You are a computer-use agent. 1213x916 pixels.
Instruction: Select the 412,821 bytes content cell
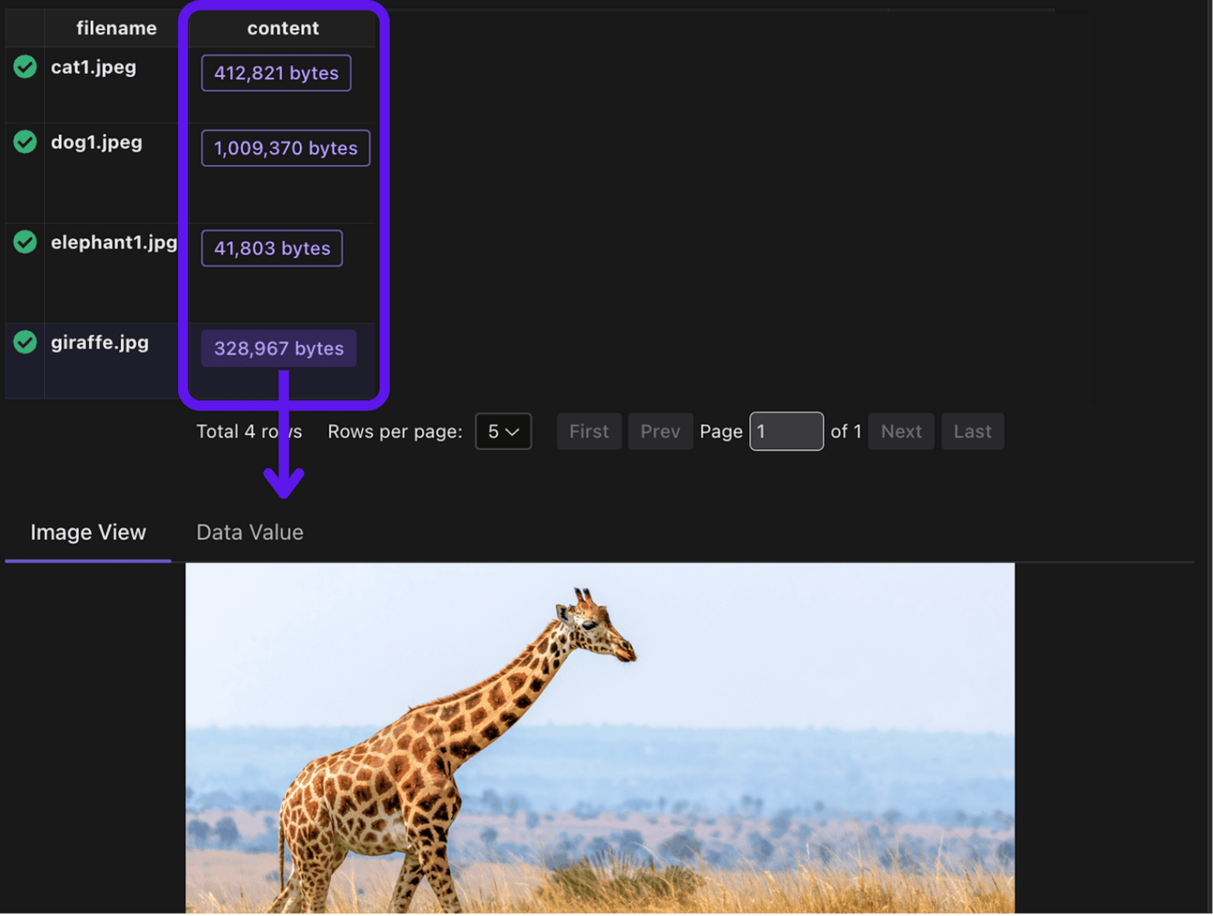(276, 73)
